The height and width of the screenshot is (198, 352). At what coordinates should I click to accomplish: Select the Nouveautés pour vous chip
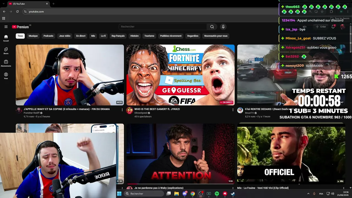tap(216, 36)
